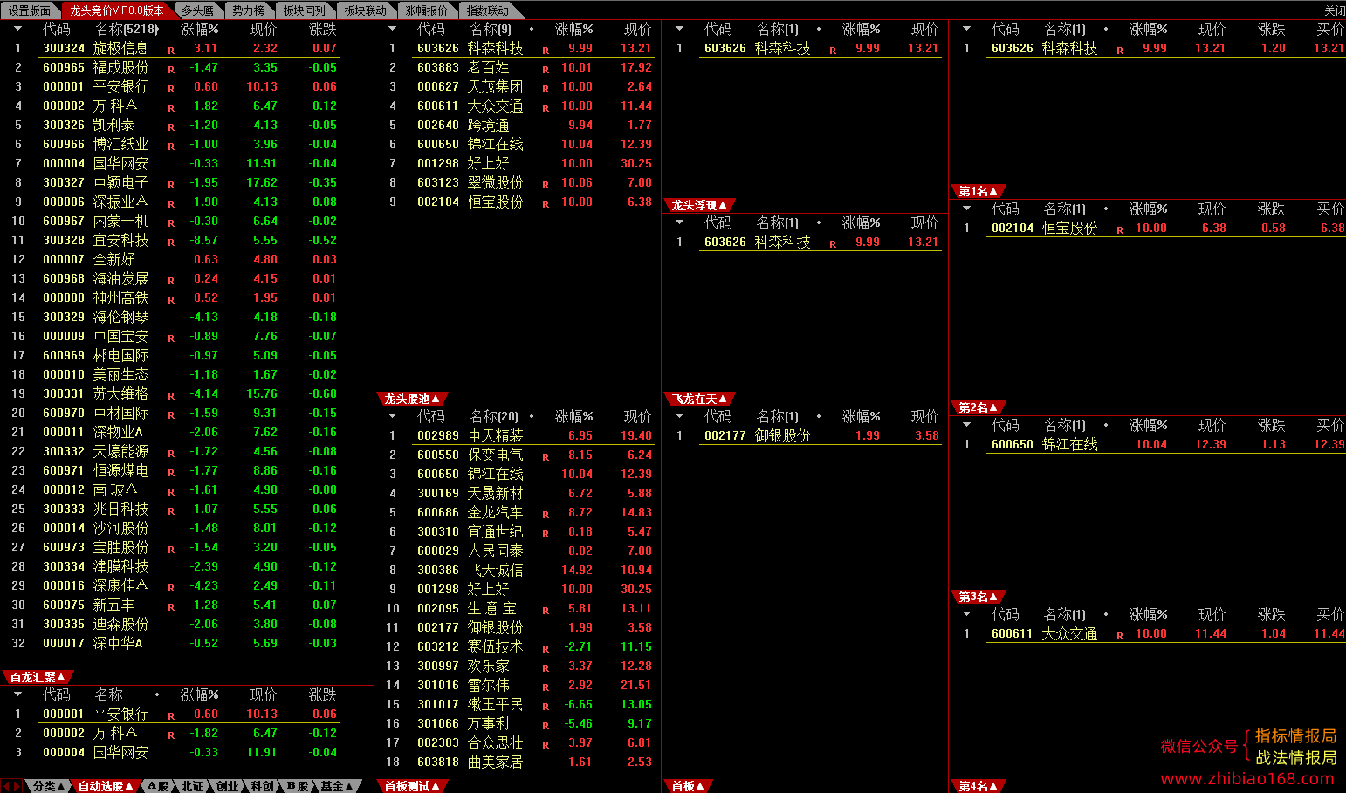Image resolution: width=1346 pixels, height=793 pixels.
Task: Select the 自动选股▲ bottom tab
Action: [x=105, y=786]
